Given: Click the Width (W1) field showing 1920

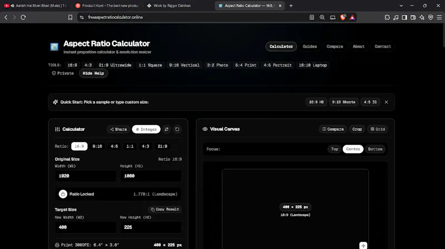Looking at the screenshot, I should [x=86, y=176].
